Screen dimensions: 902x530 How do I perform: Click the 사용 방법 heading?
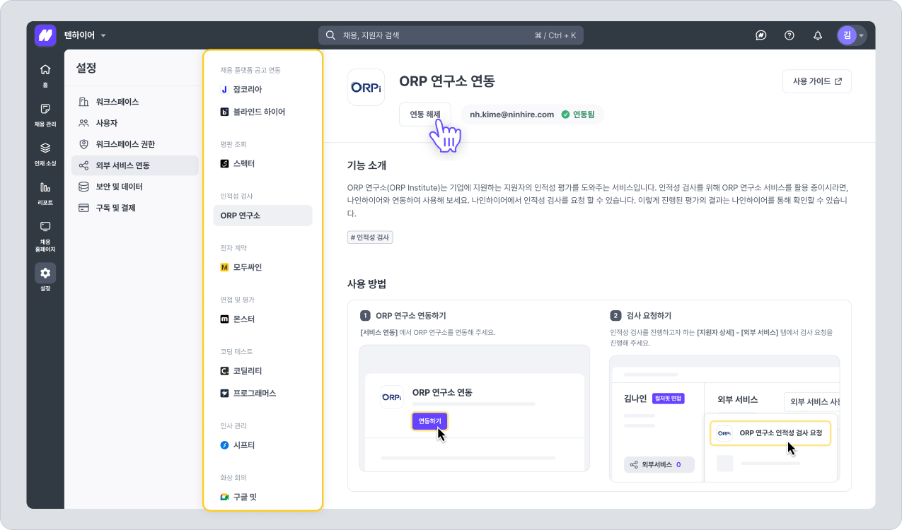[x=366, y=284]
